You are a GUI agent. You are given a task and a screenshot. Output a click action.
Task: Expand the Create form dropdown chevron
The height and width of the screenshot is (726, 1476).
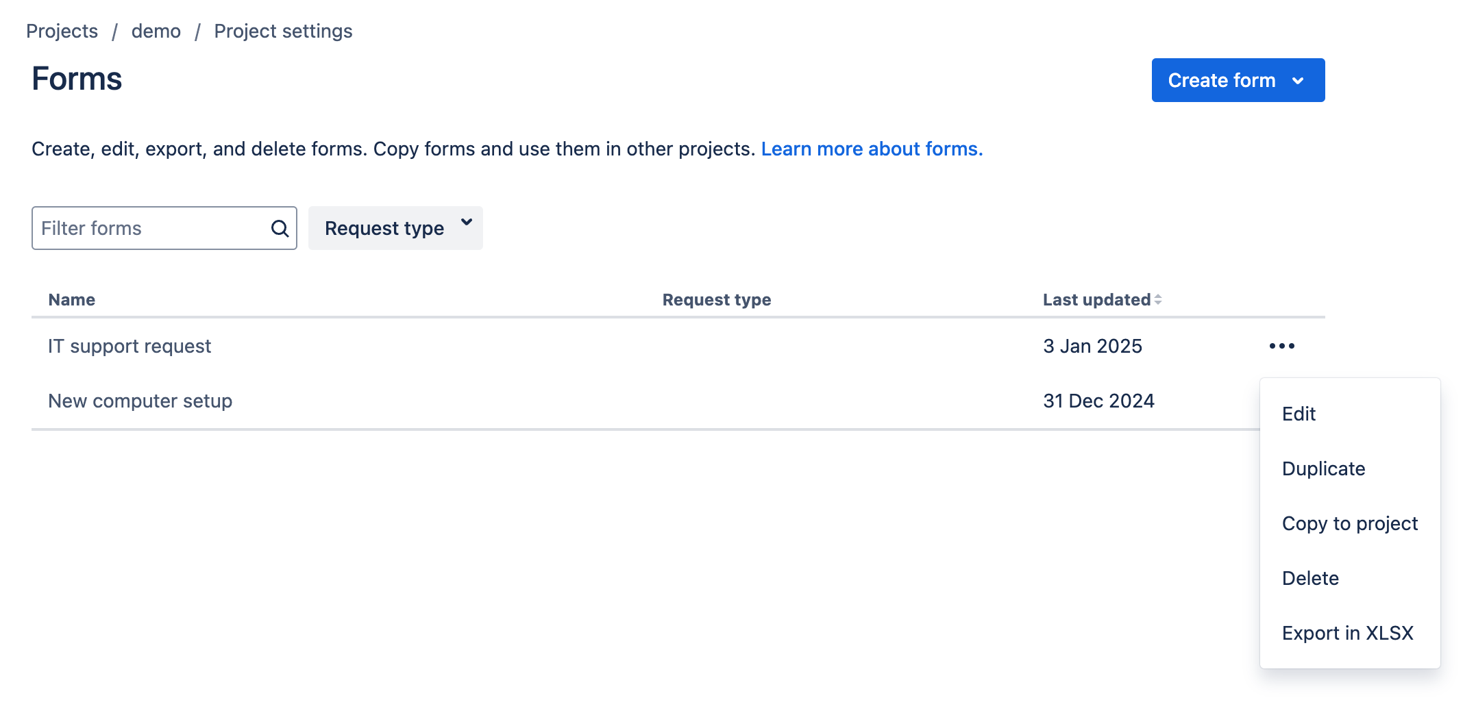pyautogui.click(x=1298, y=80)
